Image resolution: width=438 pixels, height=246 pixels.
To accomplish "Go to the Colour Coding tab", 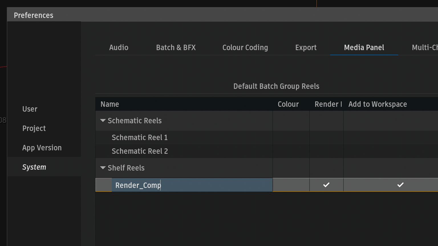I will pos(245,48).
